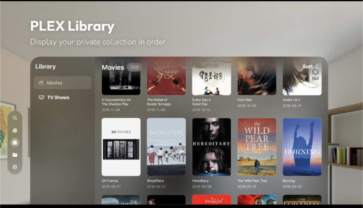This screenshot has width=363, height=208.
Task: Go to home via house icon
Action: 15,130
